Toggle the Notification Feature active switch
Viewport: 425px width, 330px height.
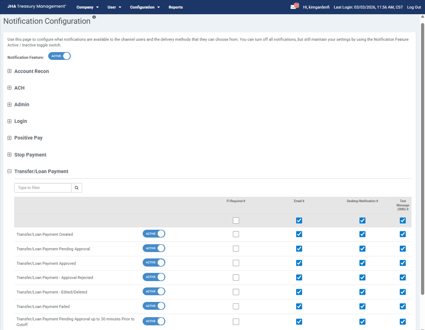(x=59, y=56)
